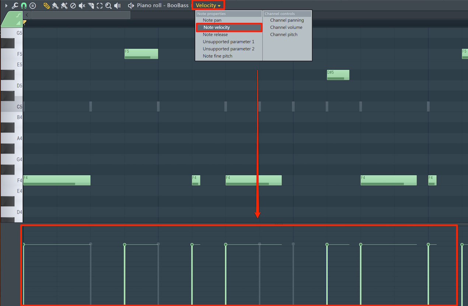
Task: Expand the piano roll menu arrow
Action: pos(6,6)
